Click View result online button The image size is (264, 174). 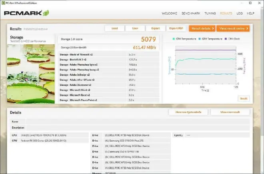coord(234,28)
